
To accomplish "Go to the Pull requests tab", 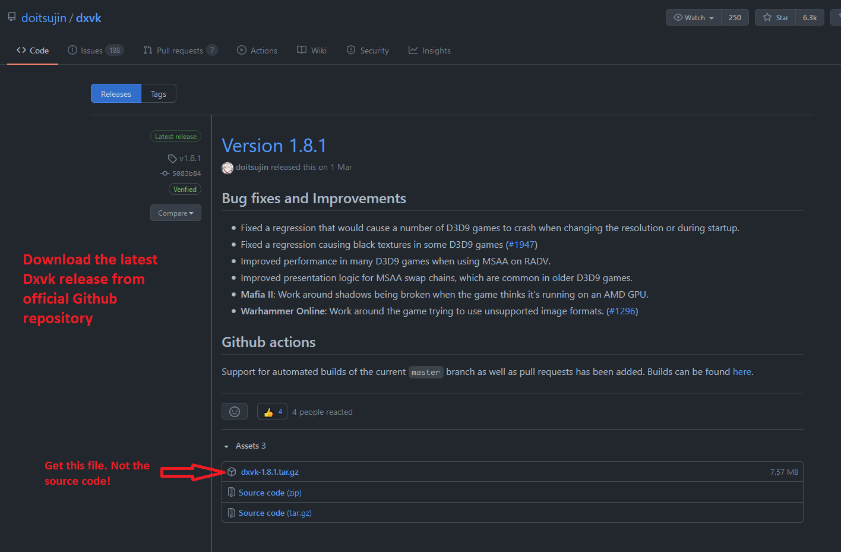I will tap(180, 51).
